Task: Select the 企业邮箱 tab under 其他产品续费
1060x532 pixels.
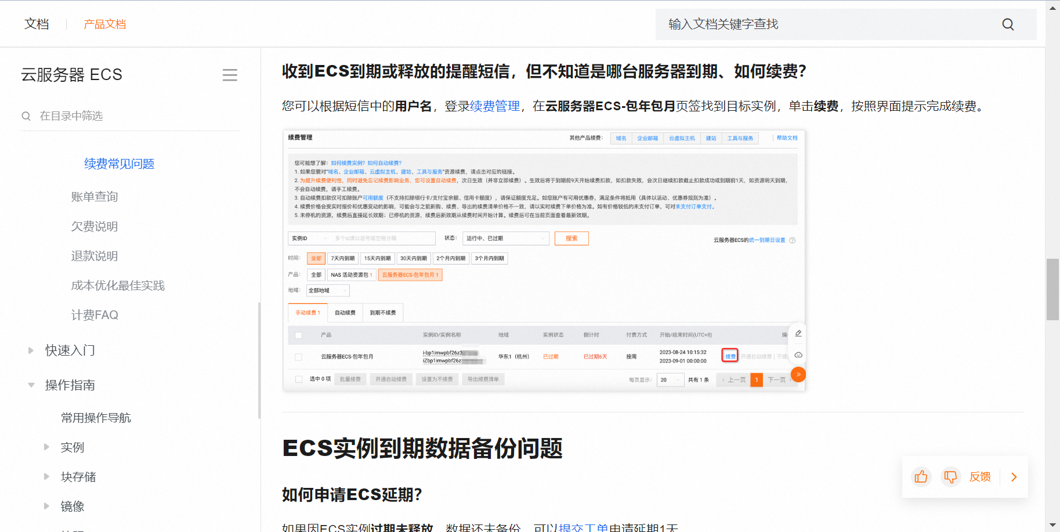Action: tap(647, 138)
